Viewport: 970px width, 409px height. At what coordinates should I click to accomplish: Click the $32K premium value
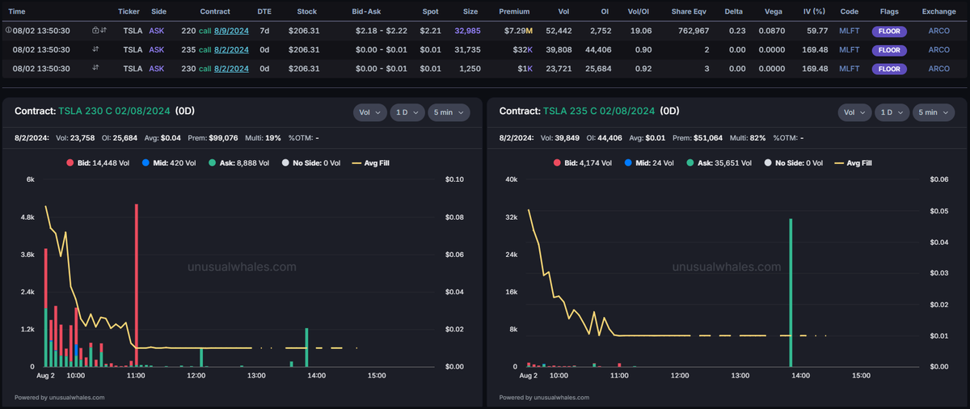click(x=522, y=49)
